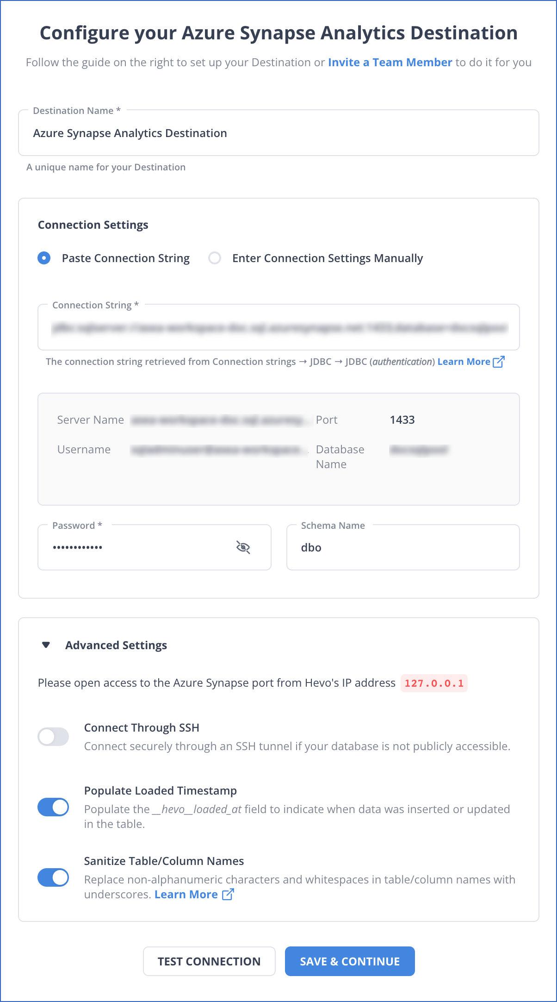Click the Sanitize Table/Column Names Learn More icon
557x1002 pixels.
pyautogui.click(x=228, y=894)
